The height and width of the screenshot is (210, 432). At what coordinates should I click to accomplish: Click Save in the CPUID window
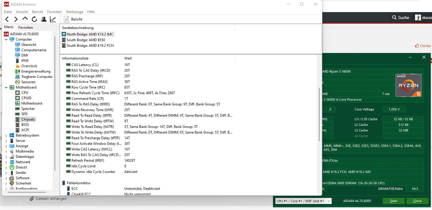coord(393,201)
